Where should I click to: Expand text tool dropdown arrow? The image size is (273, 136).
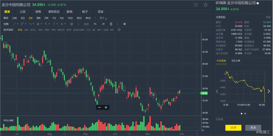(65, 24)
